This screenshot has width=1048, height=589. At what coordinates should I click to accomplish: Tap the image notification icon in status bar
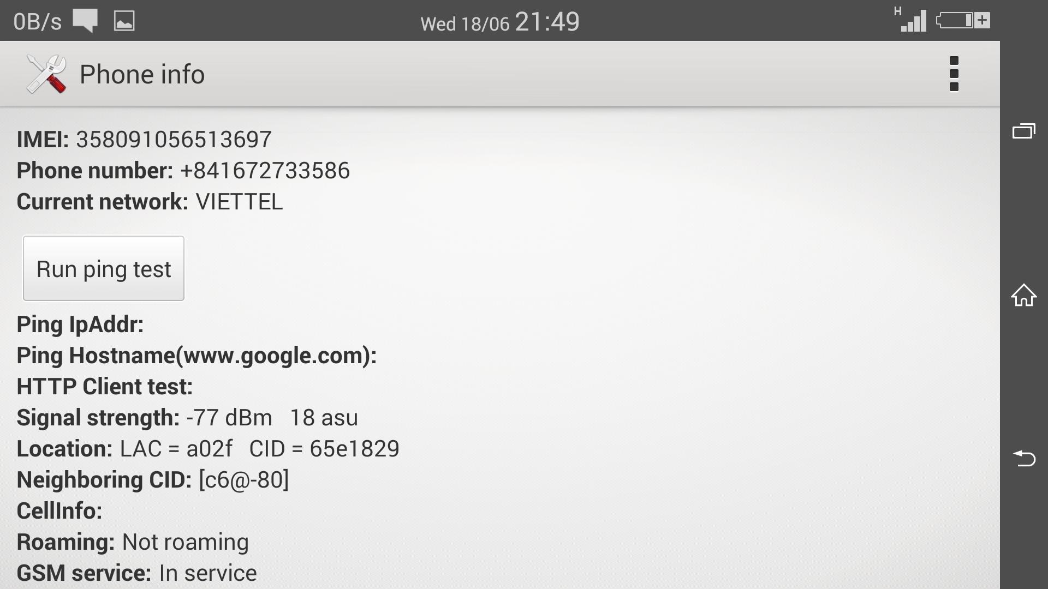click(124, 20)
